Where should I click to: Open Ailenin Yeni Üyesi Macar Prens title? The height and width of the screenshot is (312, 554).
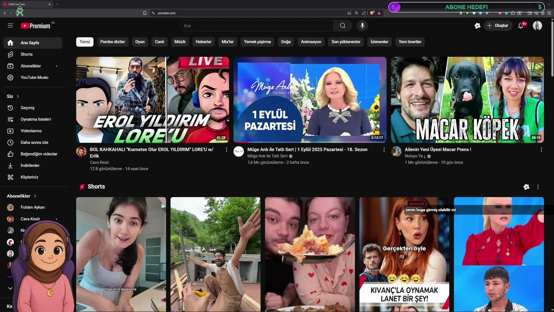438,149
